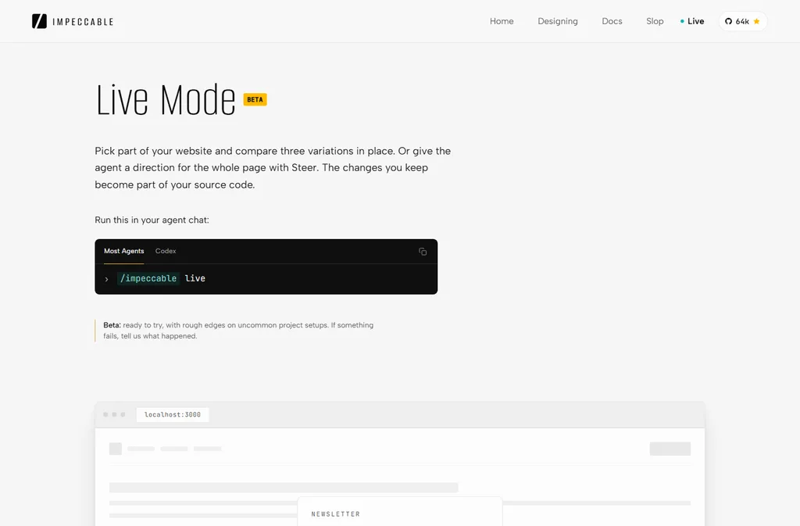Click the GitHub octocat icon
The image size is (800, 526).
[729, 21]
